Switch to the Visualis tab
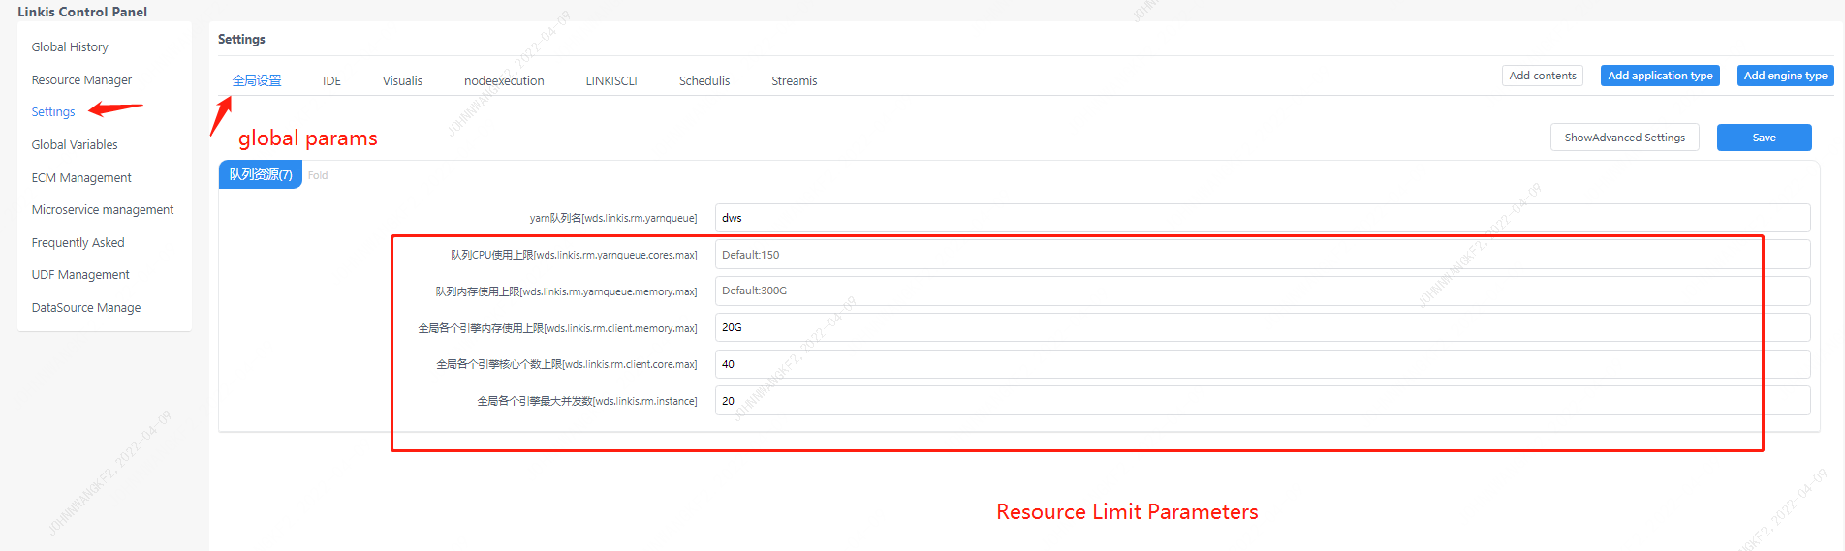Viewport: 1845px width, 551px height. [402, 81]
